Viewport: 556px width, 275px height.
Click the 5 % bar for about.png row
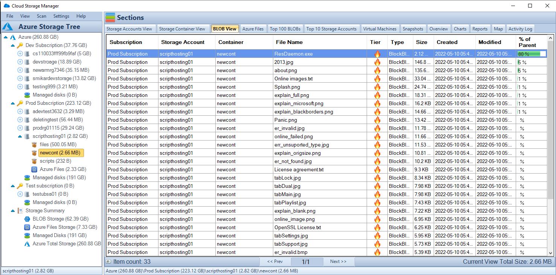click(532, 70)
